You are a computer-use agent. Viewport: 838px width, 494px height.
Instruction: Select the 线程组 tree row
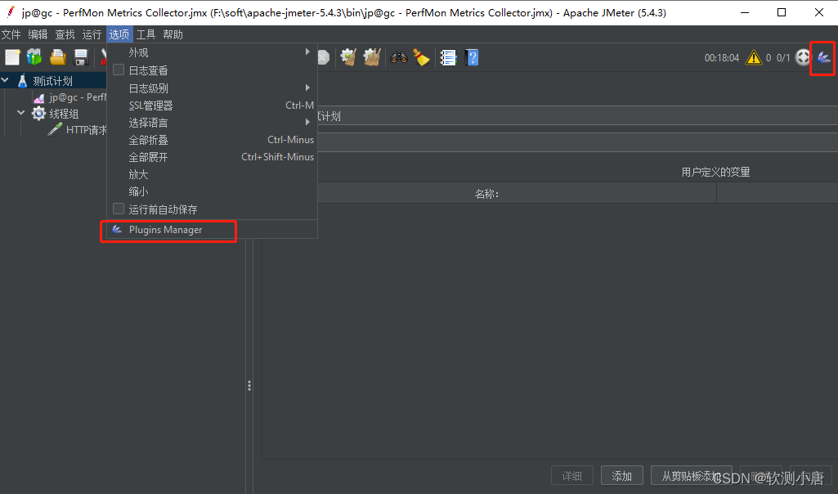pyautogui.click(x=55, y=114)
